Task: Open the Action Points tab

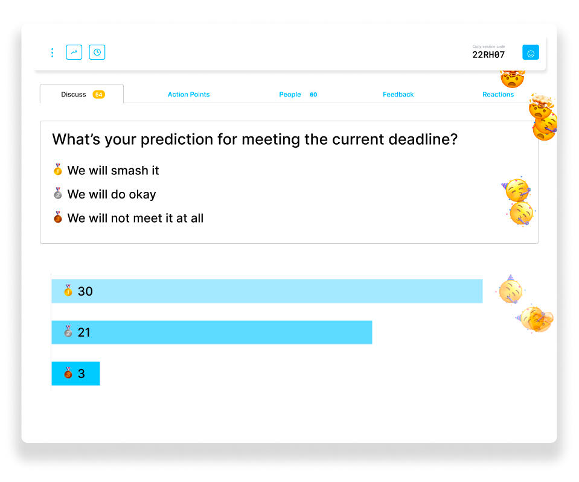Action: [x=188, y=95]
